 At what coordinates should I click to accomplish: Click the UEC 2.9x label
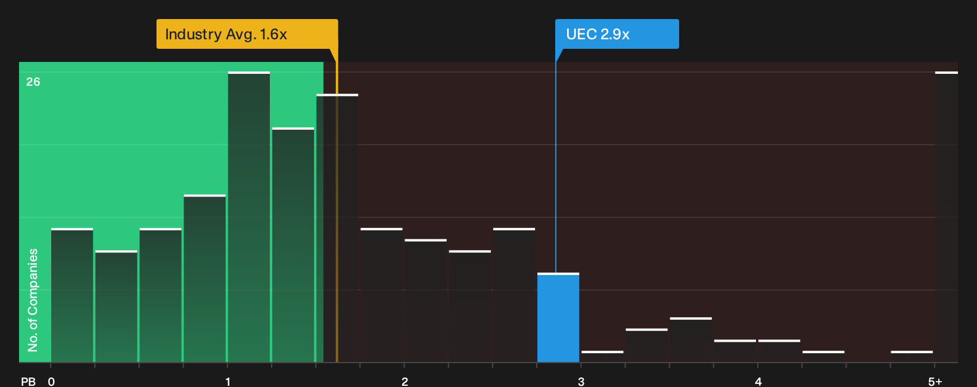[x=617, y=34]
